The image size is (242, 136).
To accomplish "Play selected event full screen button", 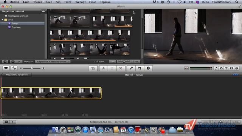I will 13,62.
